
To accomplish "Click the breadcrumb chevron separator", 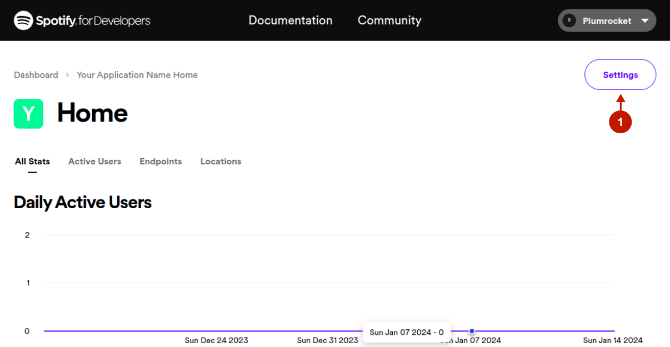I will (x=67, y=75).
